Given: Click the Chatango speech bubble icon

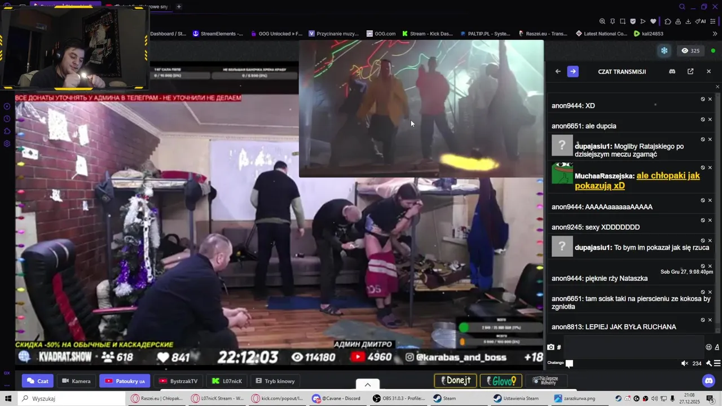Looking at the screenshot, I should 569,364.
